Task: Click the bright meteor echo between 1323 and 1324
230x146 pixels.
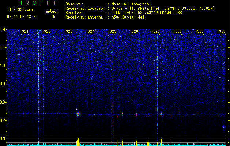Action: pos(78,114)
